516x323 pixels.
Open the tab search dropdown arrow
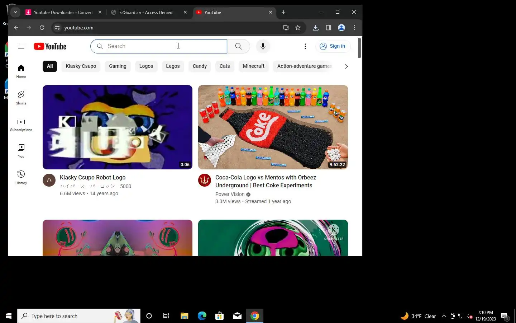pyautogui.click(x=15, y=12)
